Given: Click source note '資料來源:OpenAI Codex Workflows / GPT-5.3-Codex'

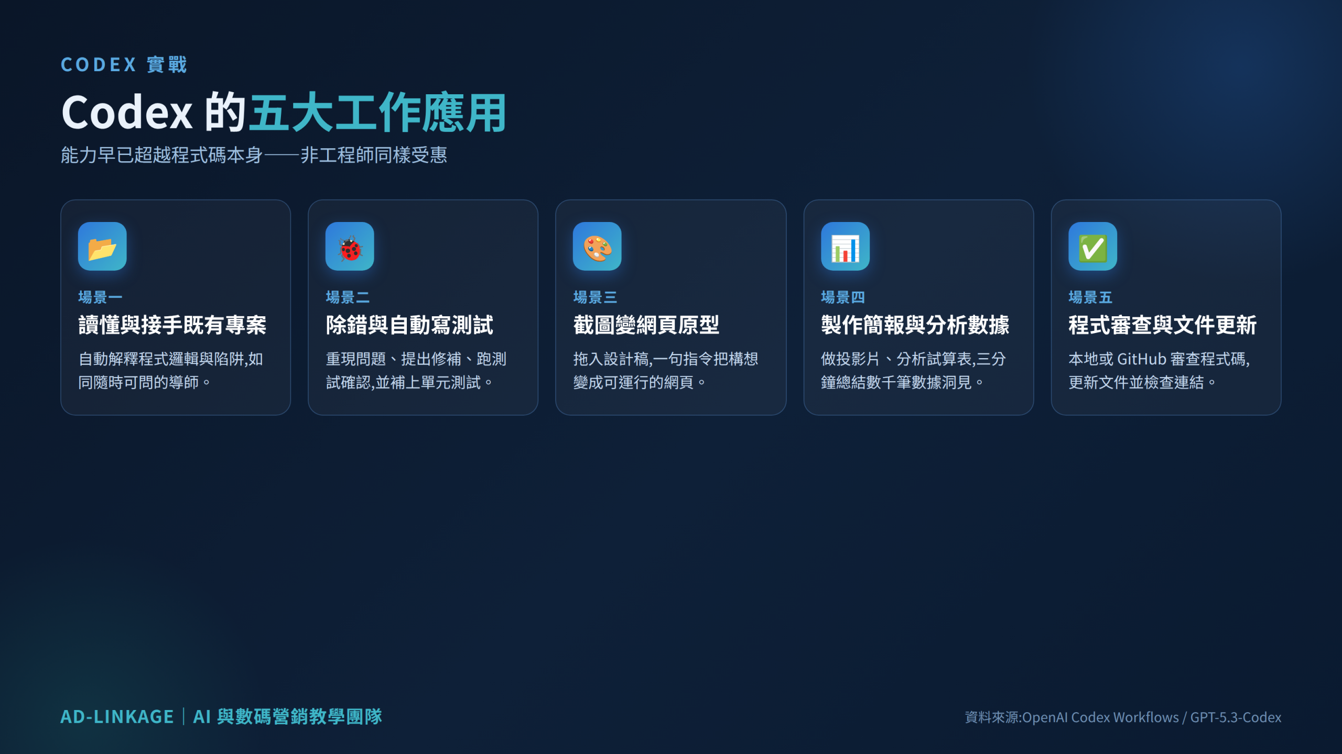Looking at the screenshot, I should tap(1123, 717).
